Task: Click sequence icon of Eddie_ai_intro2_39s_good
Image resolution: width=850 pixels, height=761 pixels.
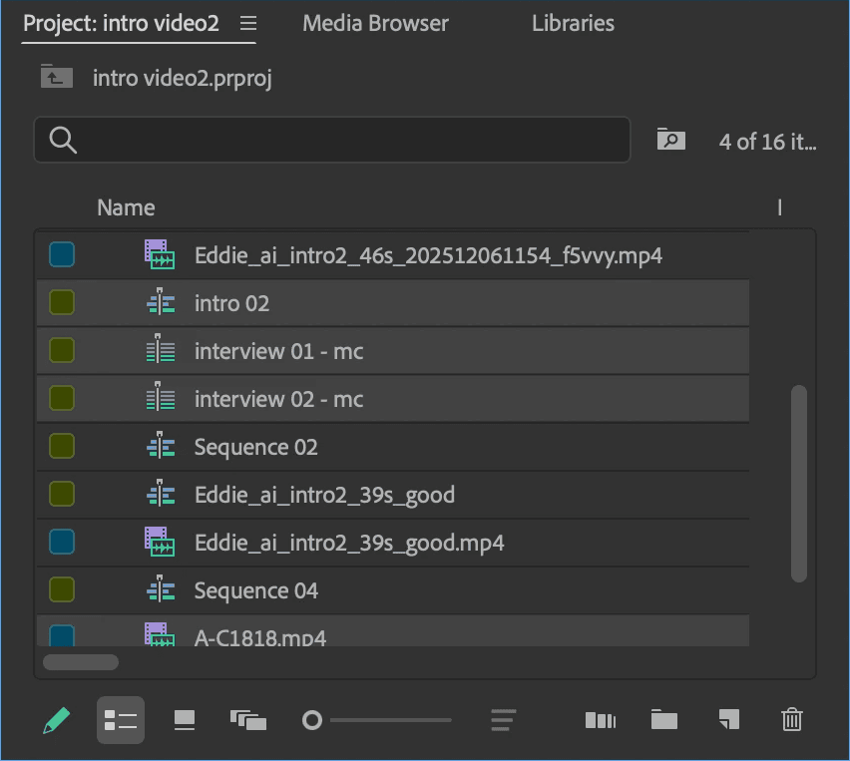Action: pyautogui.click(x=161, y=493)
